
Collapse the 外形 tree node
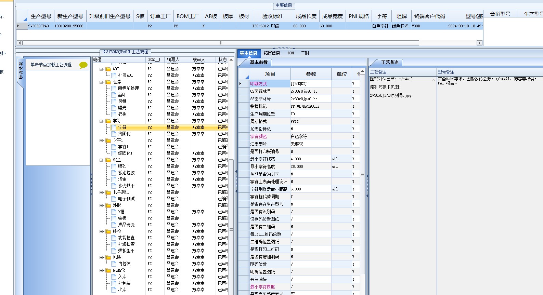click(x=101, y=205)
